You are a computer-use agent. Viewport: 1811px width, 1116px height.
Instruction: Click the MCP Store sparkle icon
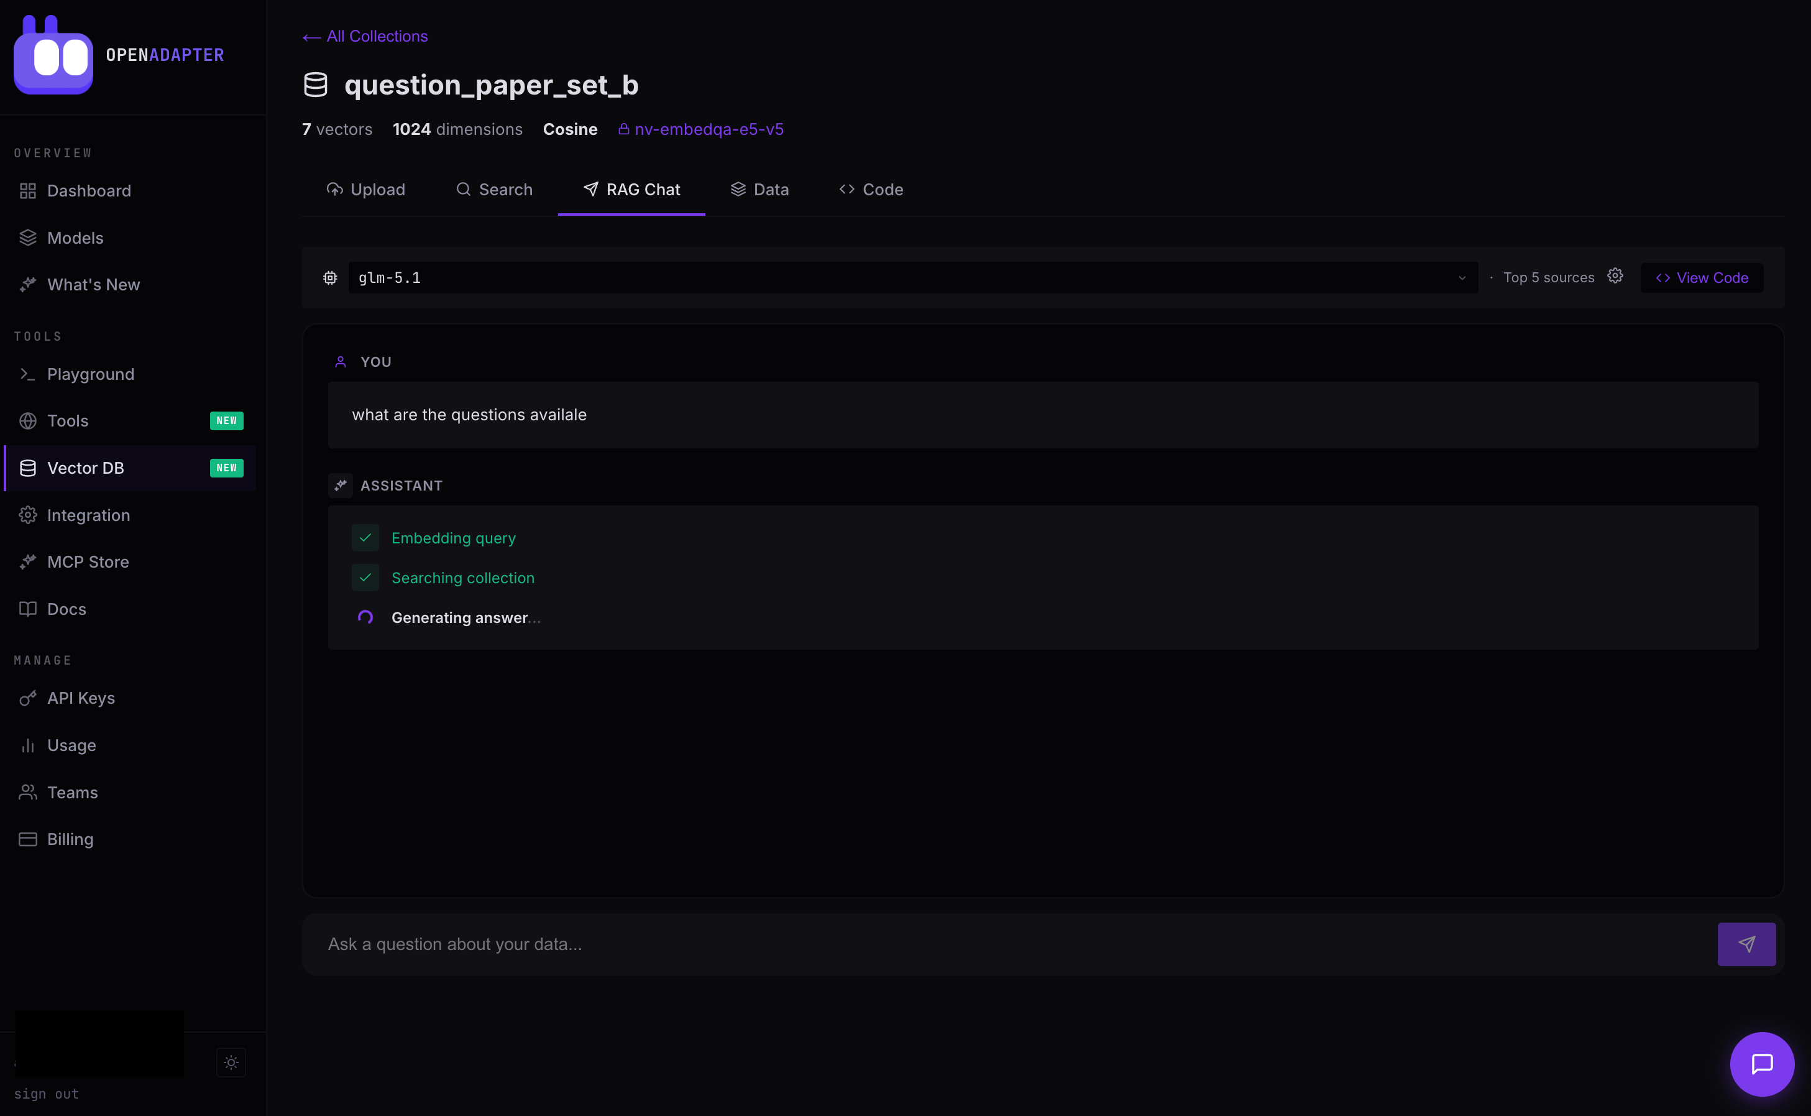[x=28, y=561]
